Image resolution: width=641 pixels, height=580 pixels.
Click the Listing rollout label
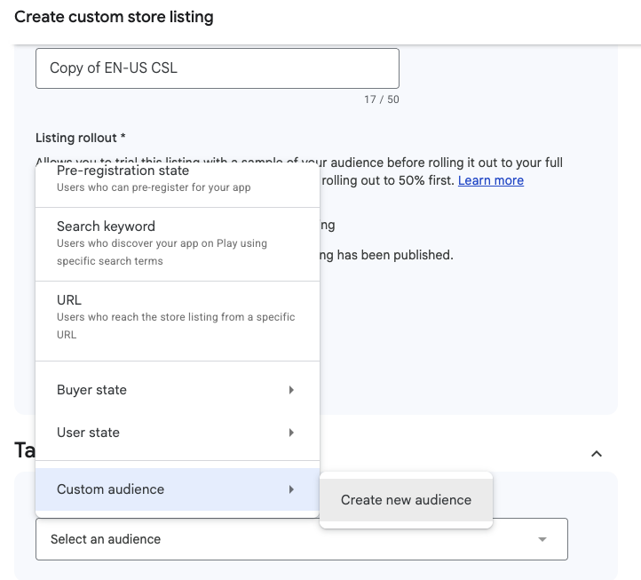(81, 138)
